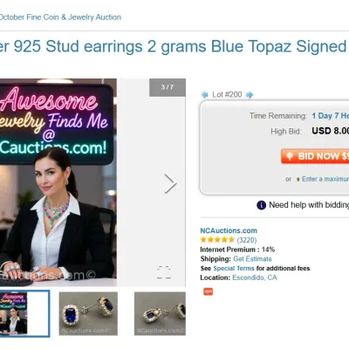Show next image with right chevron
This screenshot has width=349, height=349.
pyautogui.click(x=170, y=183)
